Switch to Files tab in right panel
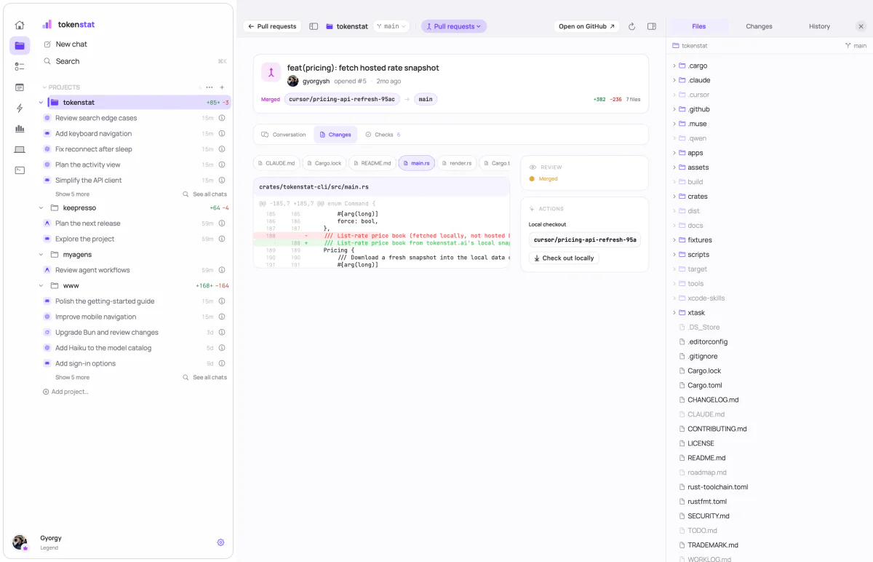The height and width of the screenshot is (562, 873). (699, 26)
